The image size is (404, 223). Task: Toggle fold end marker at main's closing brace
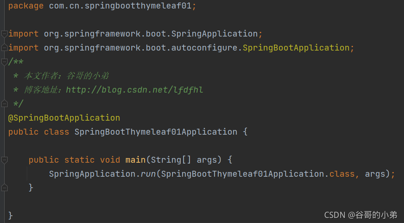(x=4, y=188)
